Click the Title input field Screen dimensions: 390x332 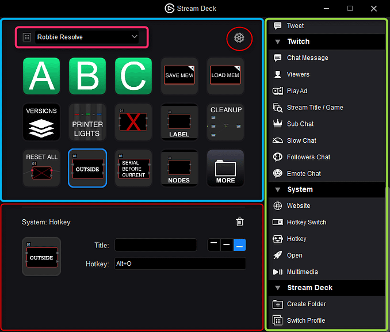(156, 245)
